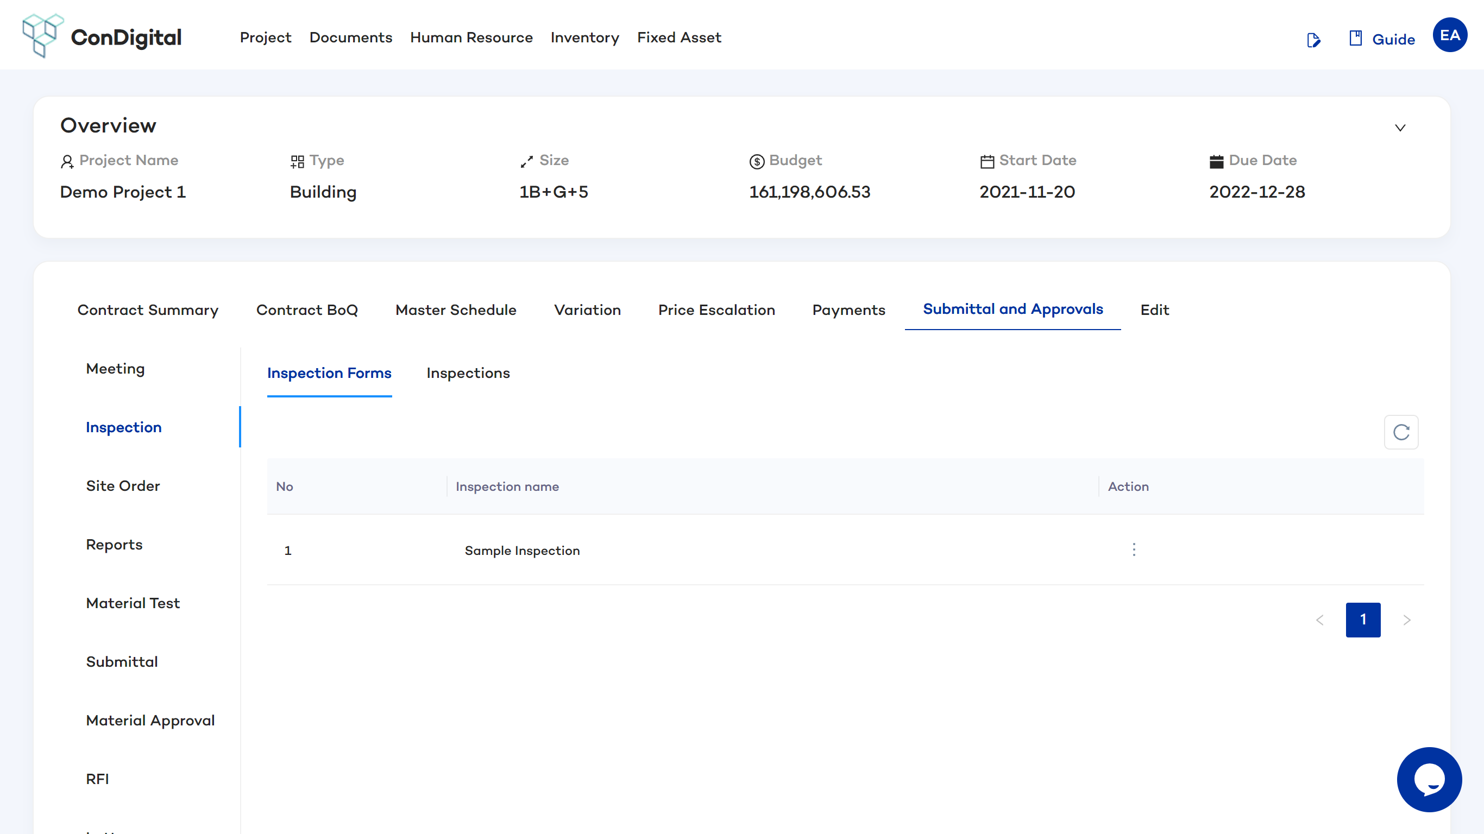Image resolution: width=1484 pixels, height=834 pixels.
Task: Go to previous page arrow
Action: point(1320,620)
